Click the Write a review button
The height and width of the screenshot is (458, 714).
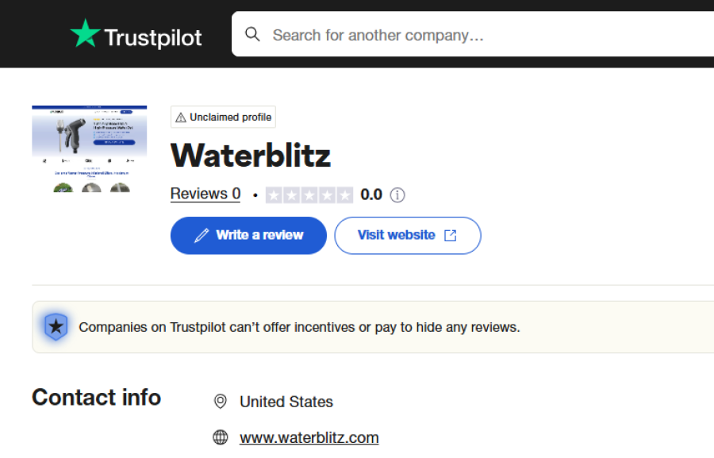coord(248,236)
